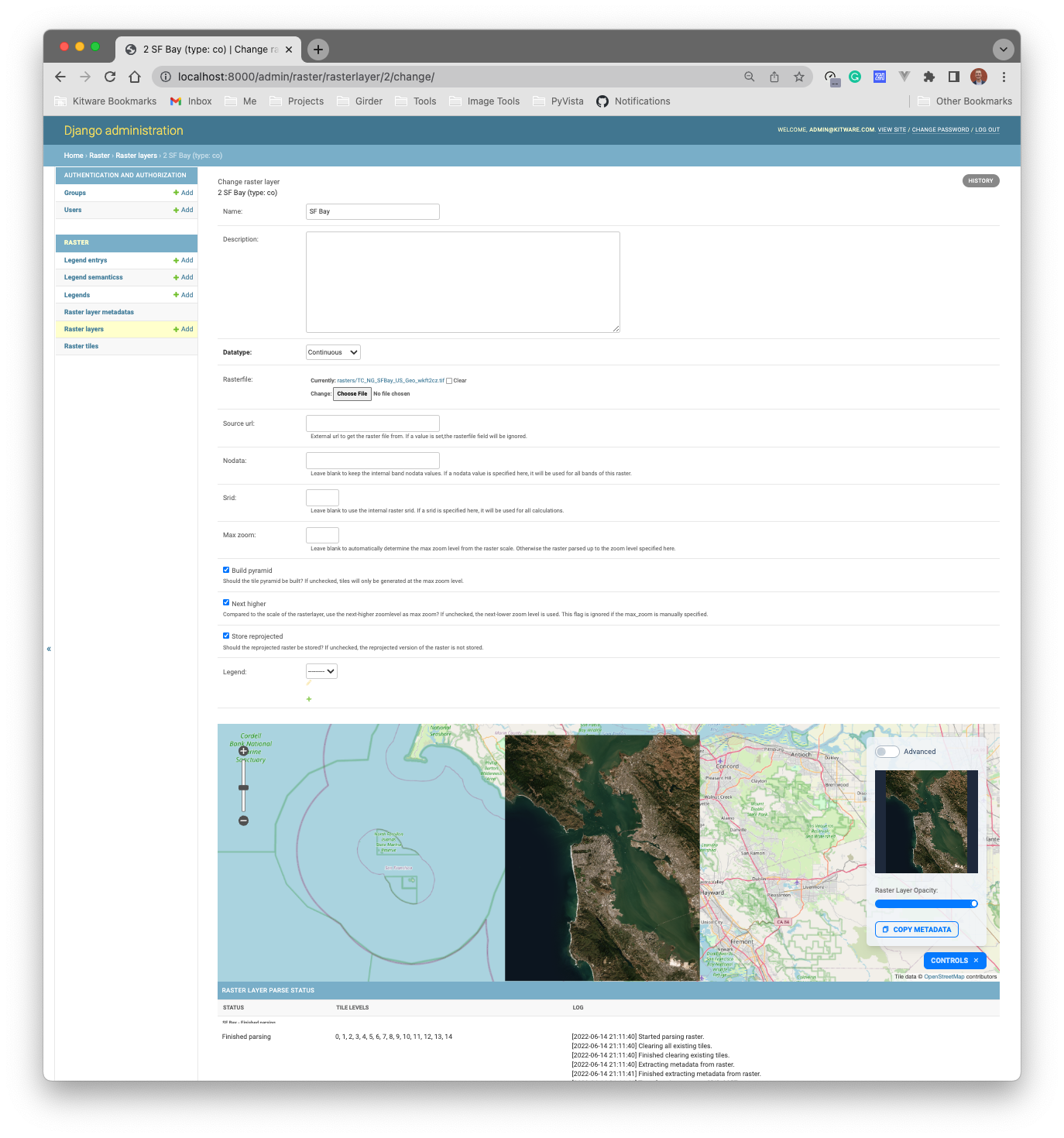Viewport: 1064px width, 1138px height.
Task: Click the LOG OUT link
Action: coord(987,130)
